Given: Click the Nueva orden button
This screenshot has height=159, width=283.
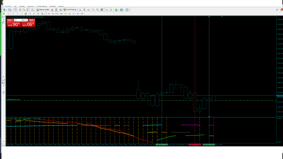Looking at the screenshot, I should (43, 10).
